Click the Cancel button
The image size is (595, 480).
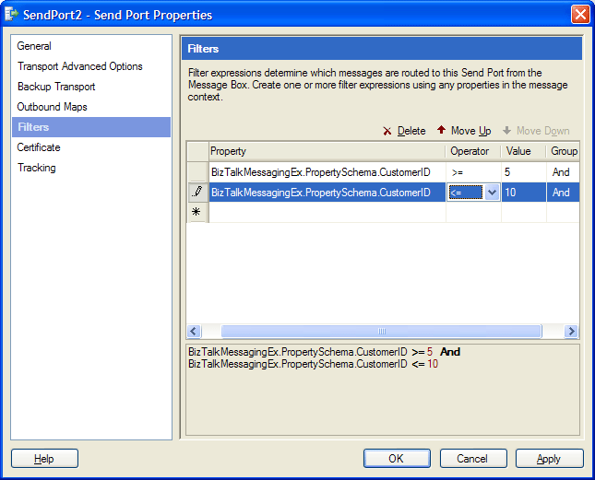pyautogui.click(x=473, y=459)
